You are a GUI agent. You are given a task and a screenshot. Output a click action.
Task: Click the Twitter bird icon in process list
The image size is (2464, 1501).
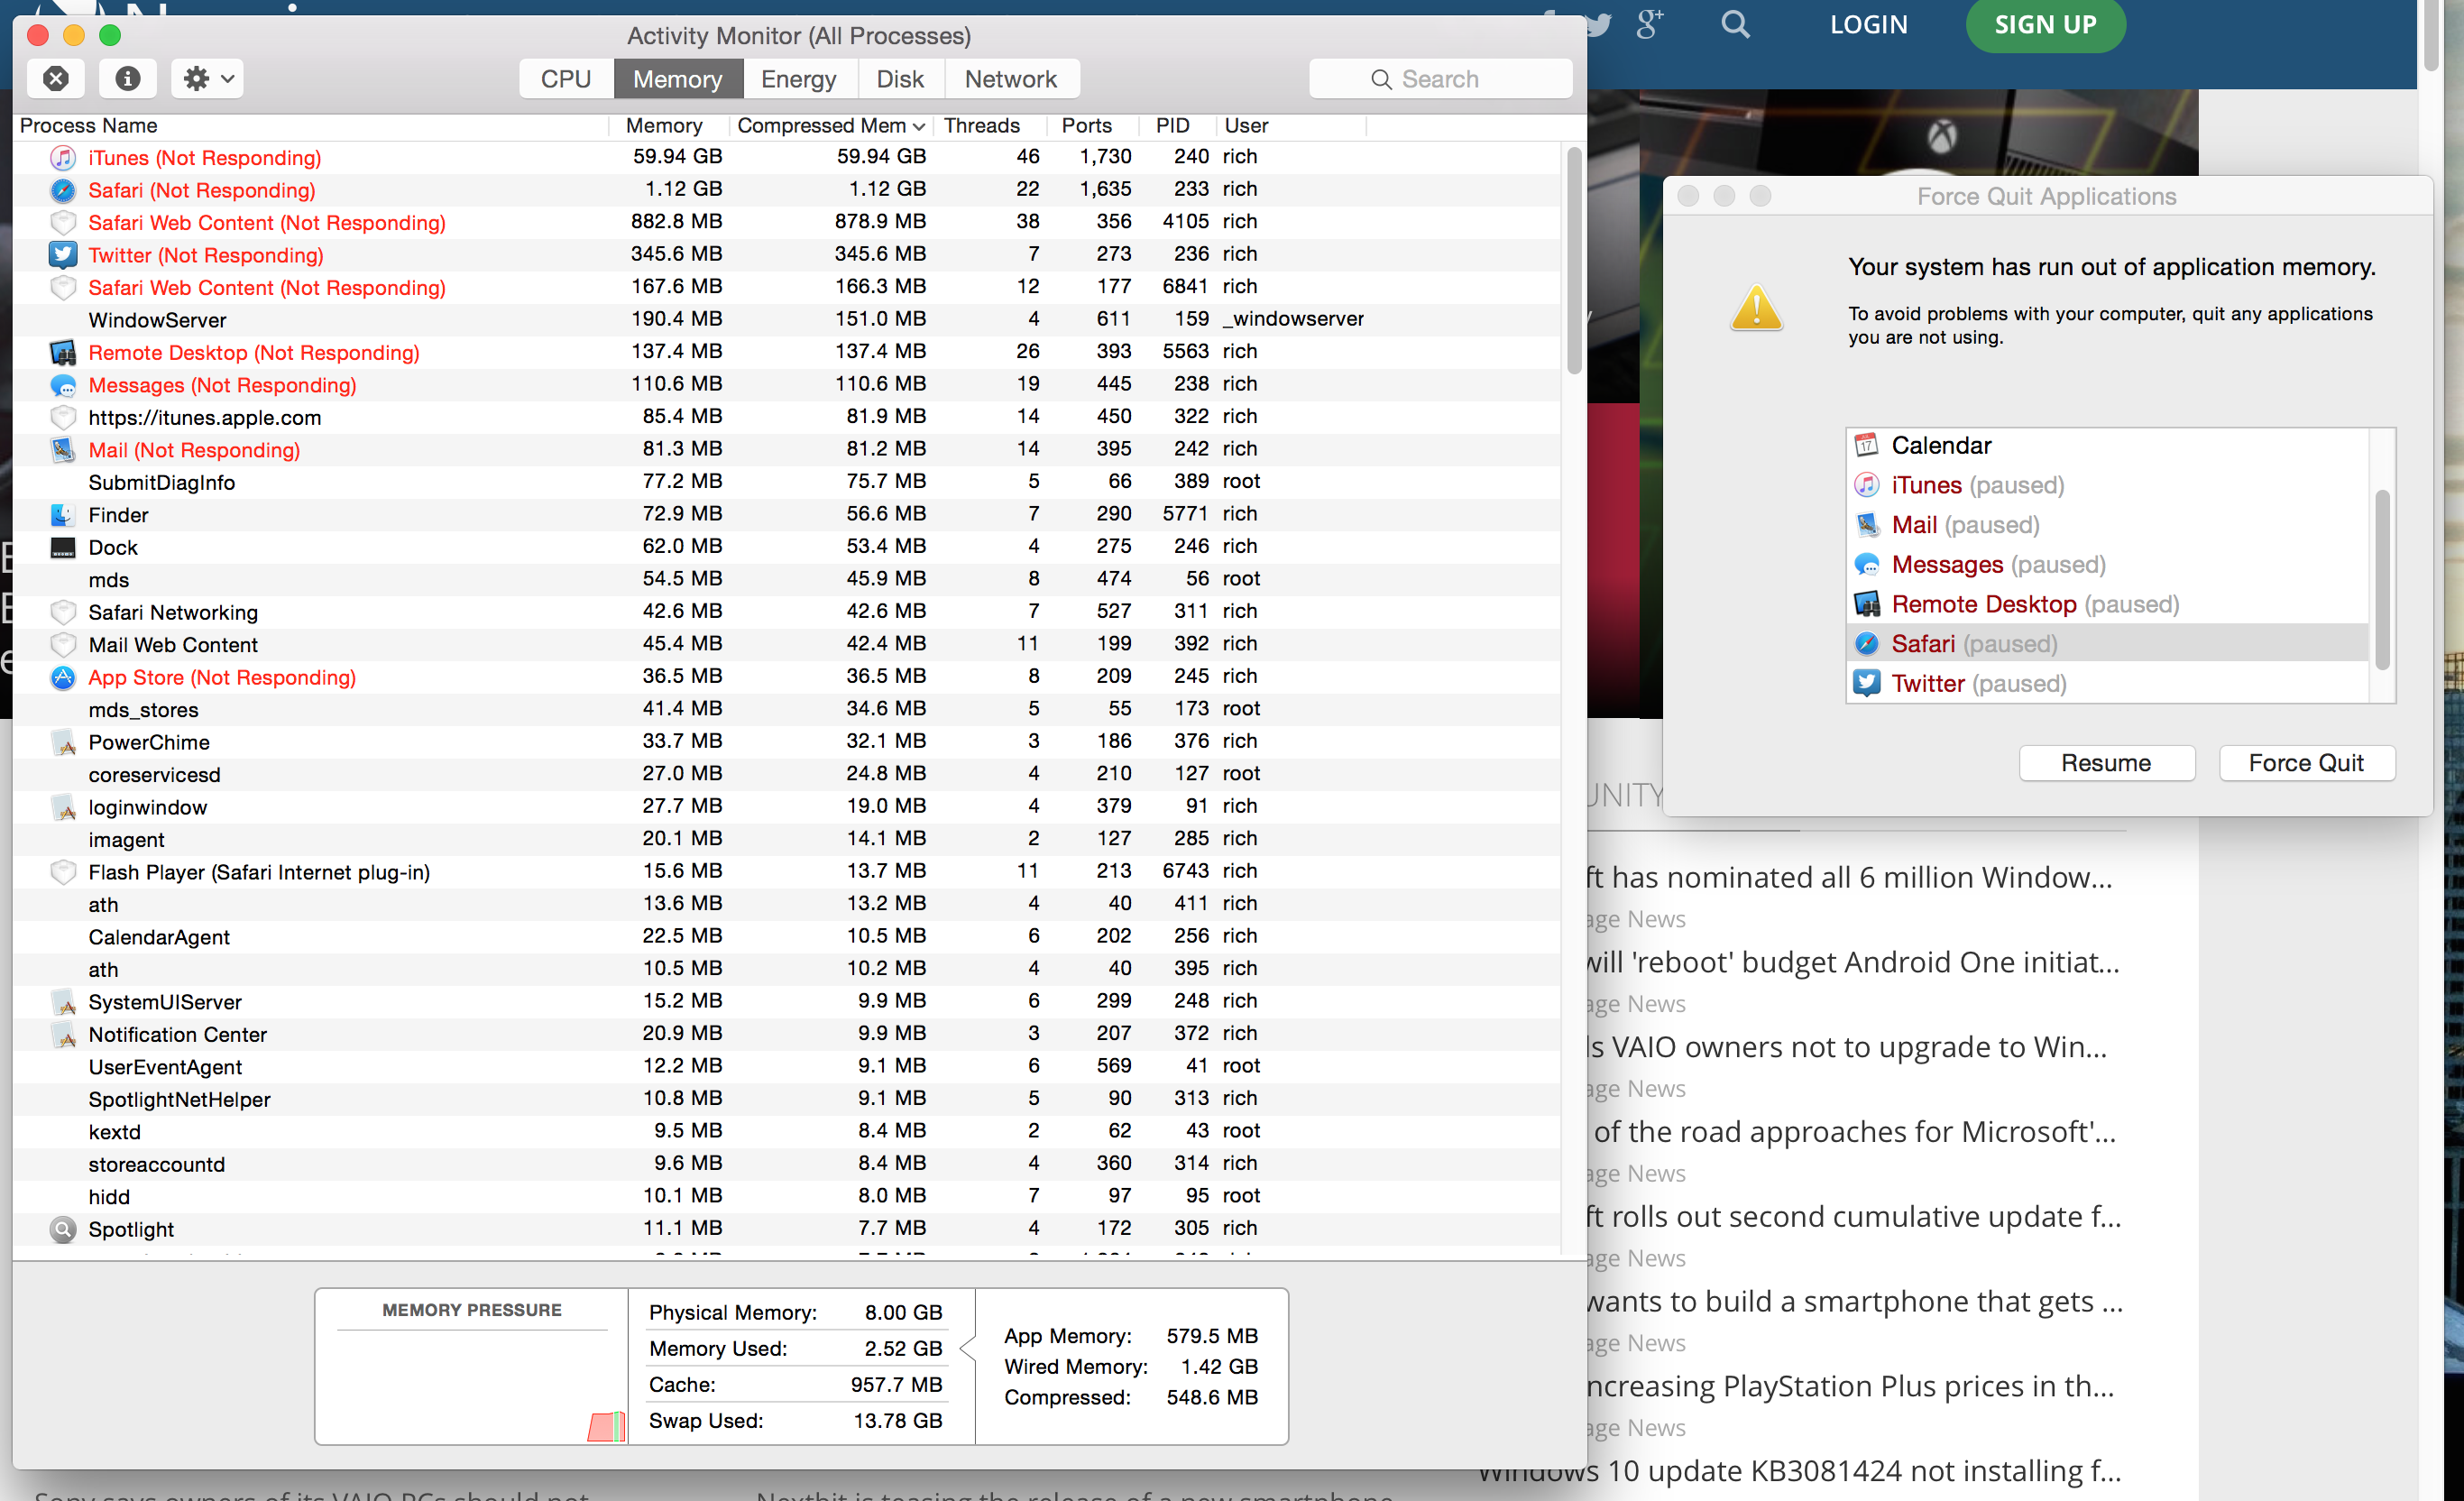click(63, 254)
